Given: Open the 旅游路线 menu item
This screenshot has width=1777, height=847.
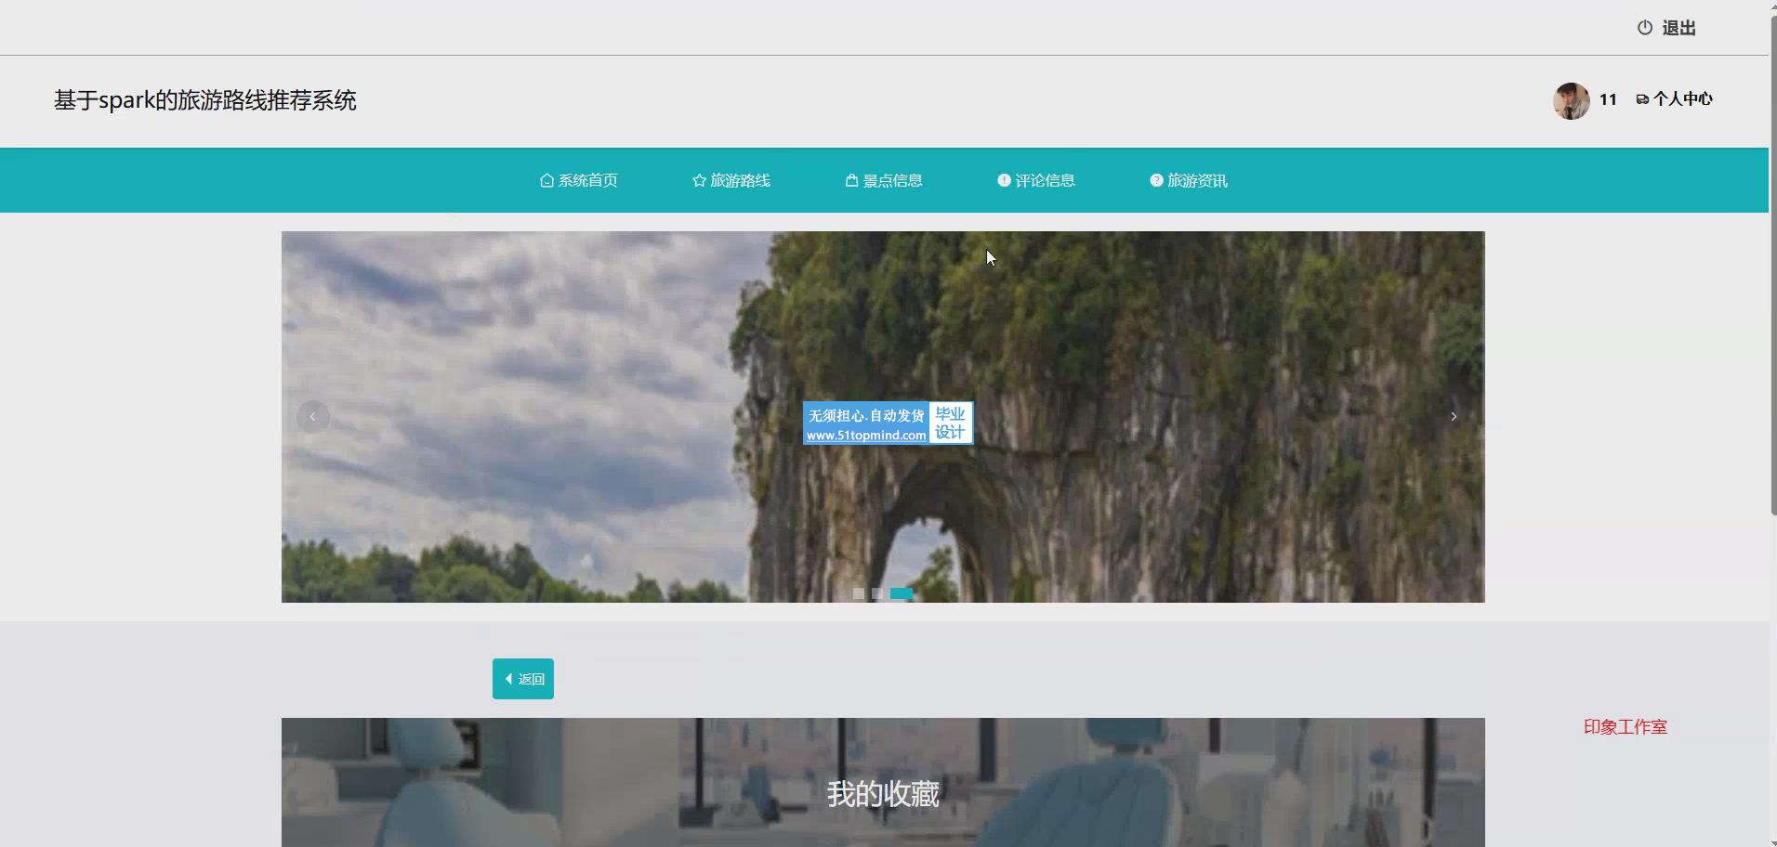Looking at the screenshot, I should (x=731, y=181).
